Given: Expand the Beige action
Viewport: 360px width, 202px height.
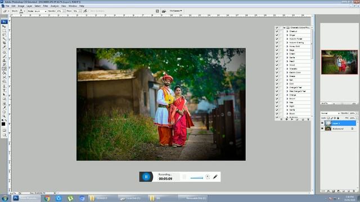Looking at the screenshot, I should (x=287, y=50).
